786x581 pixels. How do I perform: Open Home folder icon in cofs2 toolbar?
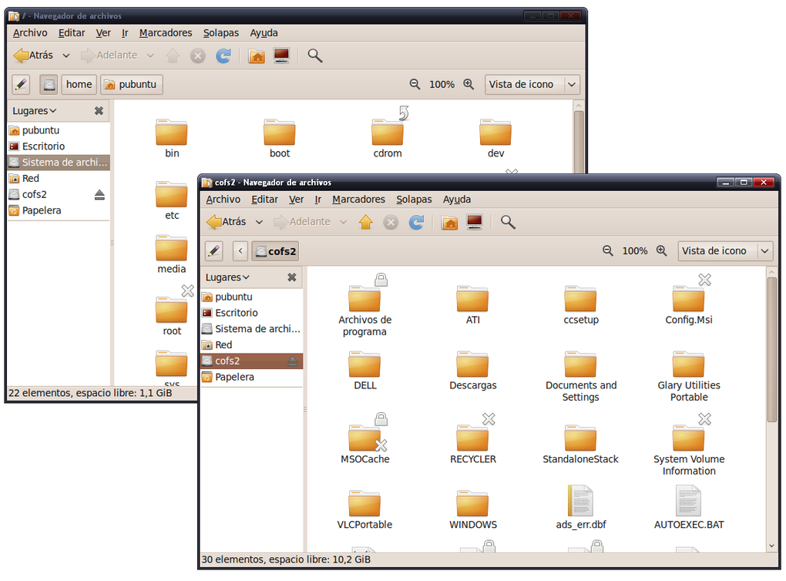449,222
